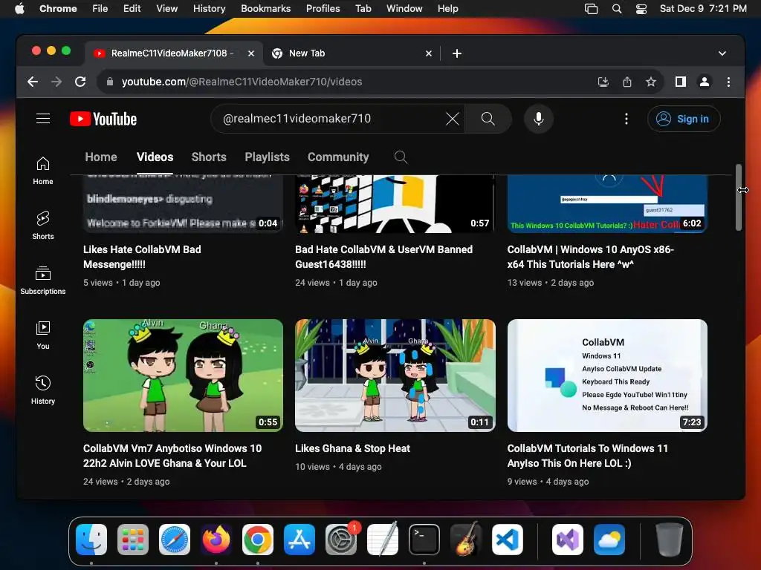Viewport: 761px width, 570px height.
Task: Open the You section in sidebar
Action: tap(42, 335)
